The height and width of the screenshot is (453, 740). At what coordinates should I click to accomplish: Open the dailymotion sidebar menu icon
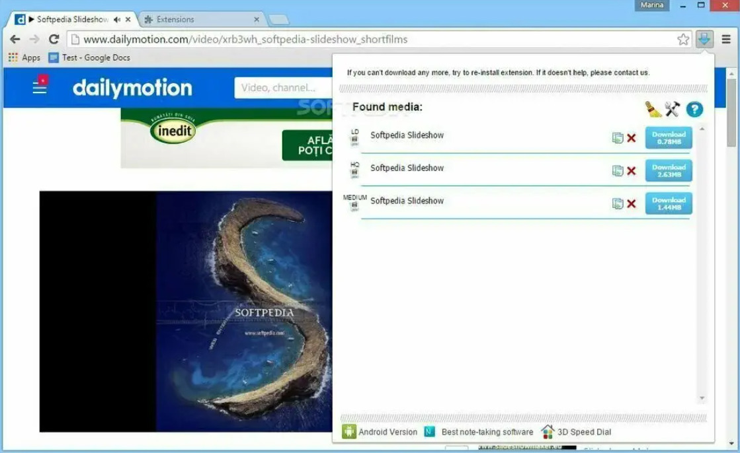pyautogui.click(x=40, y=85)
